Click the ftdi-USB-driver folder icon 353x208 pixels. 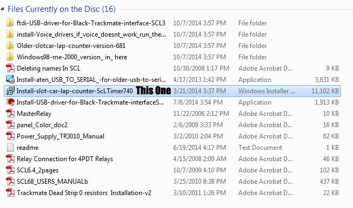coord(10,23)
